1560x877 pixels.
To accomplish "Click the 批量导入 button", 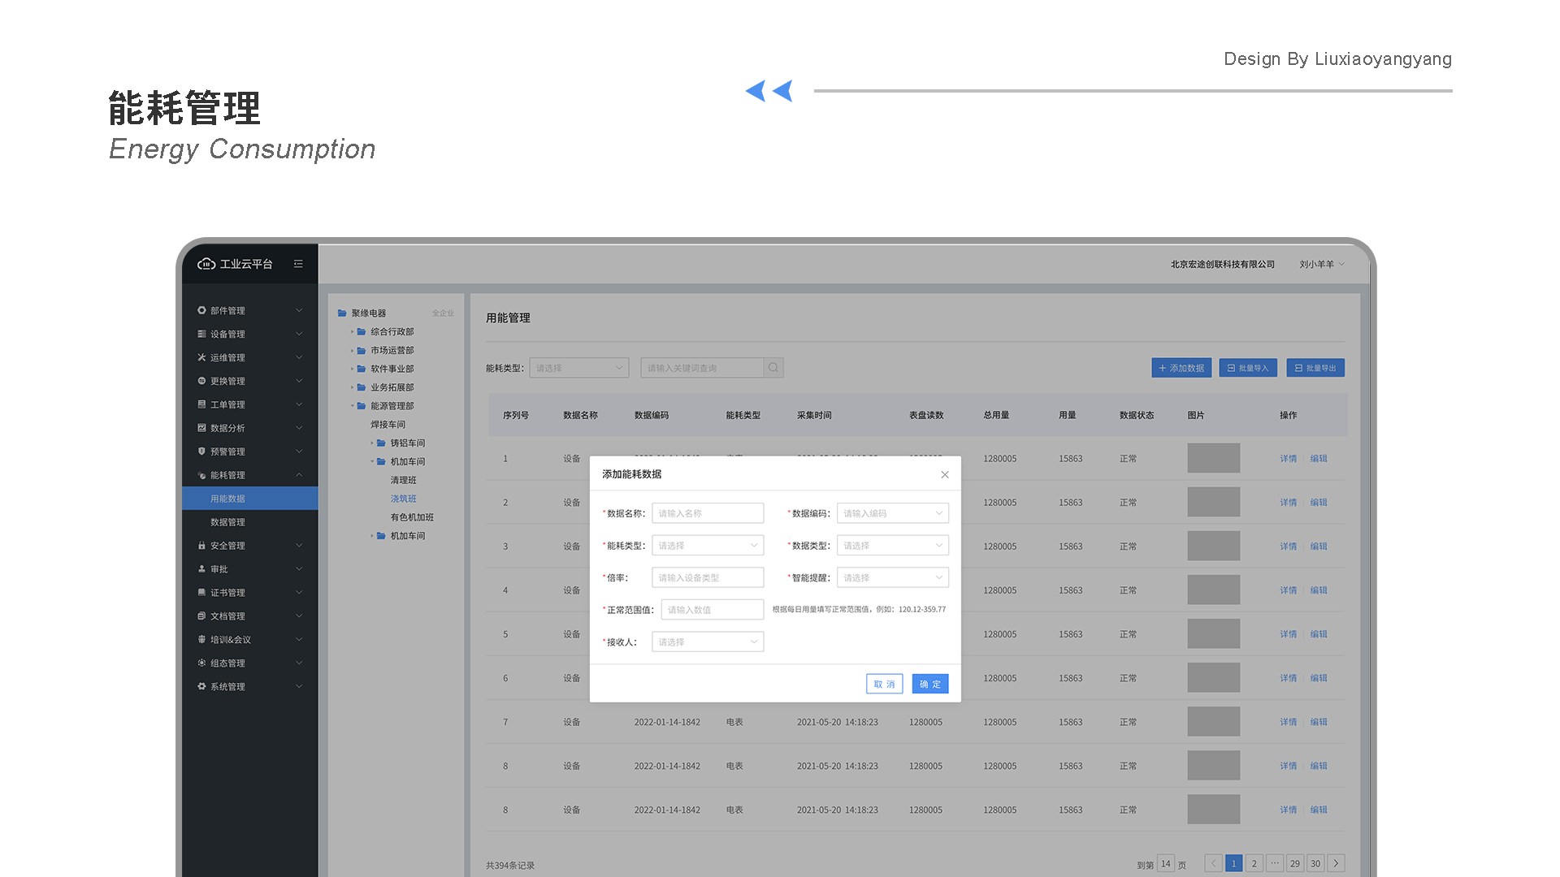I will point(1248,368).
